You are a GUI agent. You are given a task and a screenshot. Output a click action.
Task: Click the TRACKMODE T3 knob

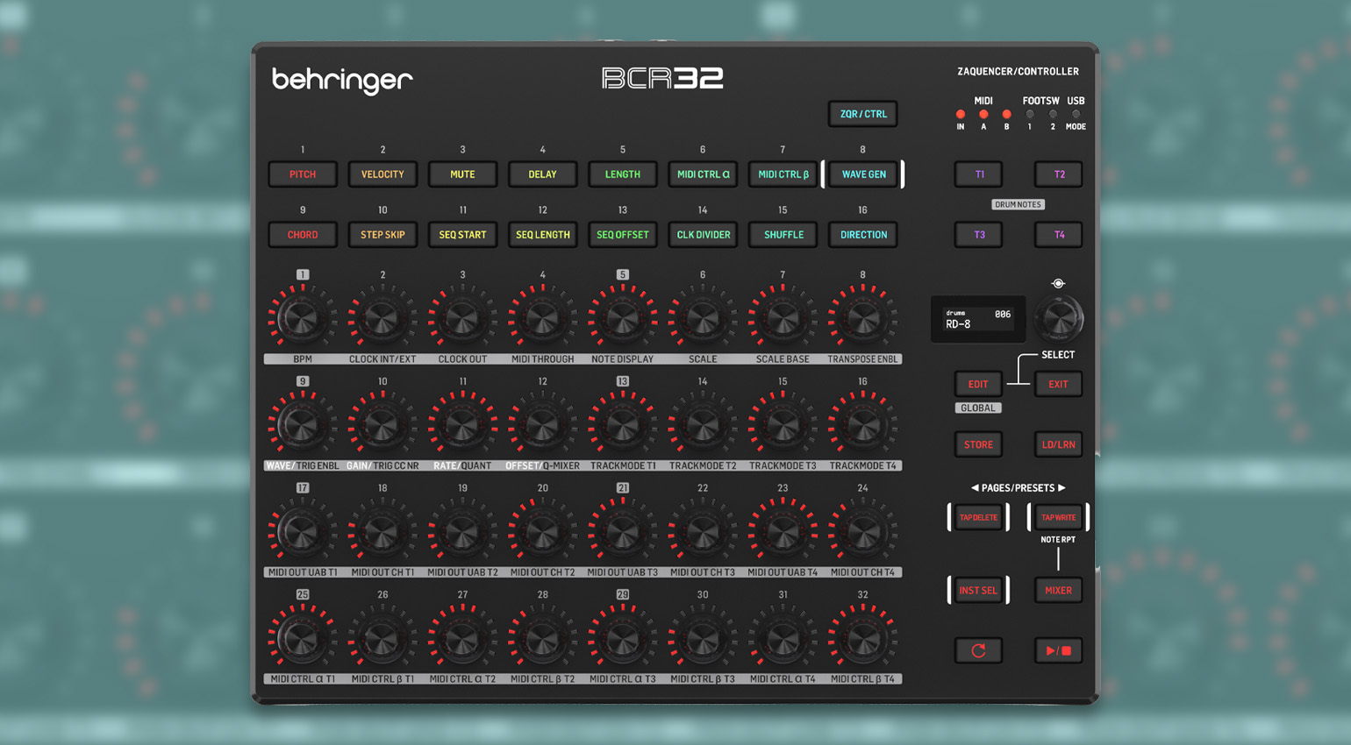coord(783,426)
